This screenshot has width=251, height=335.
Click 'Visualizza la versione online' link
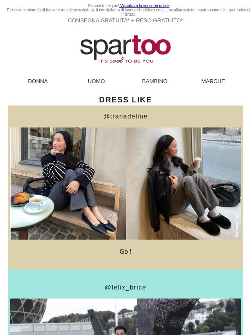click(145, 5)
